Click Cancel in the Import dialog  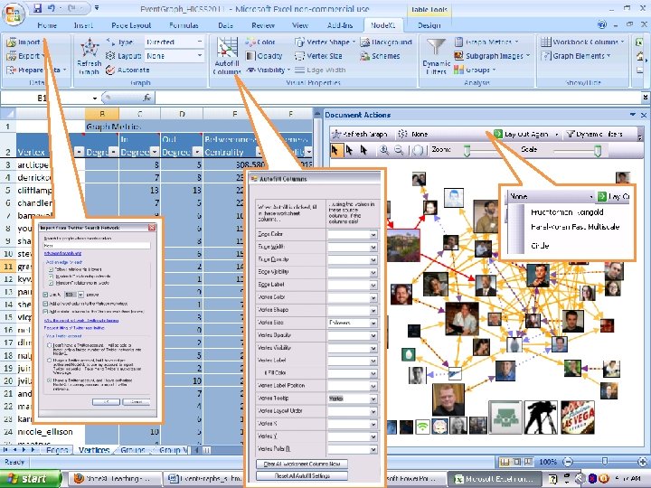click(x=137, y=402)
